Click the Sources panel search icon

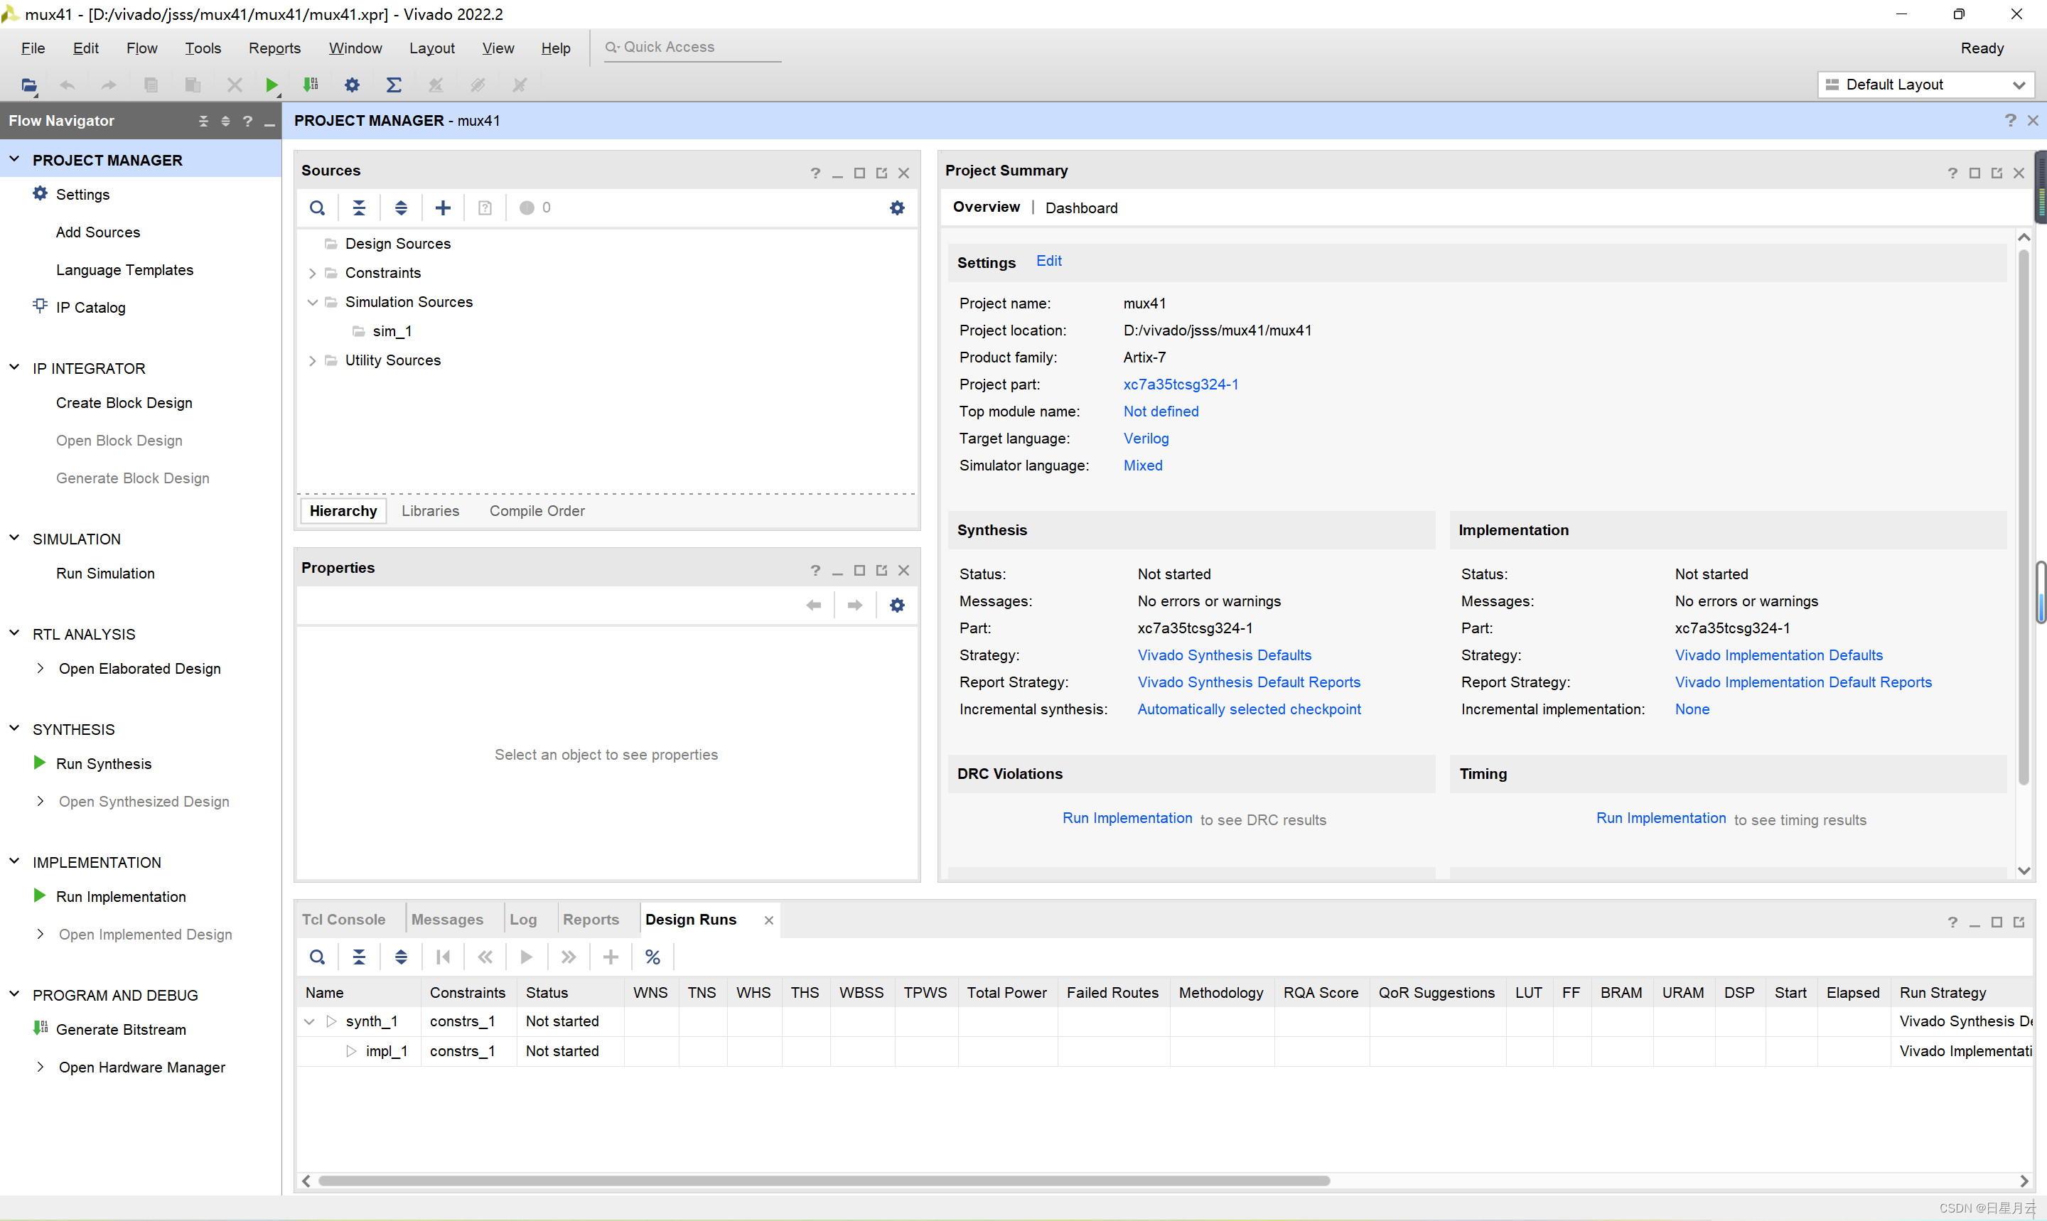(317, 208)
